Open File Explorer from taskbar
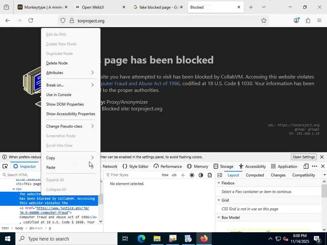 [x=157, y=239]
